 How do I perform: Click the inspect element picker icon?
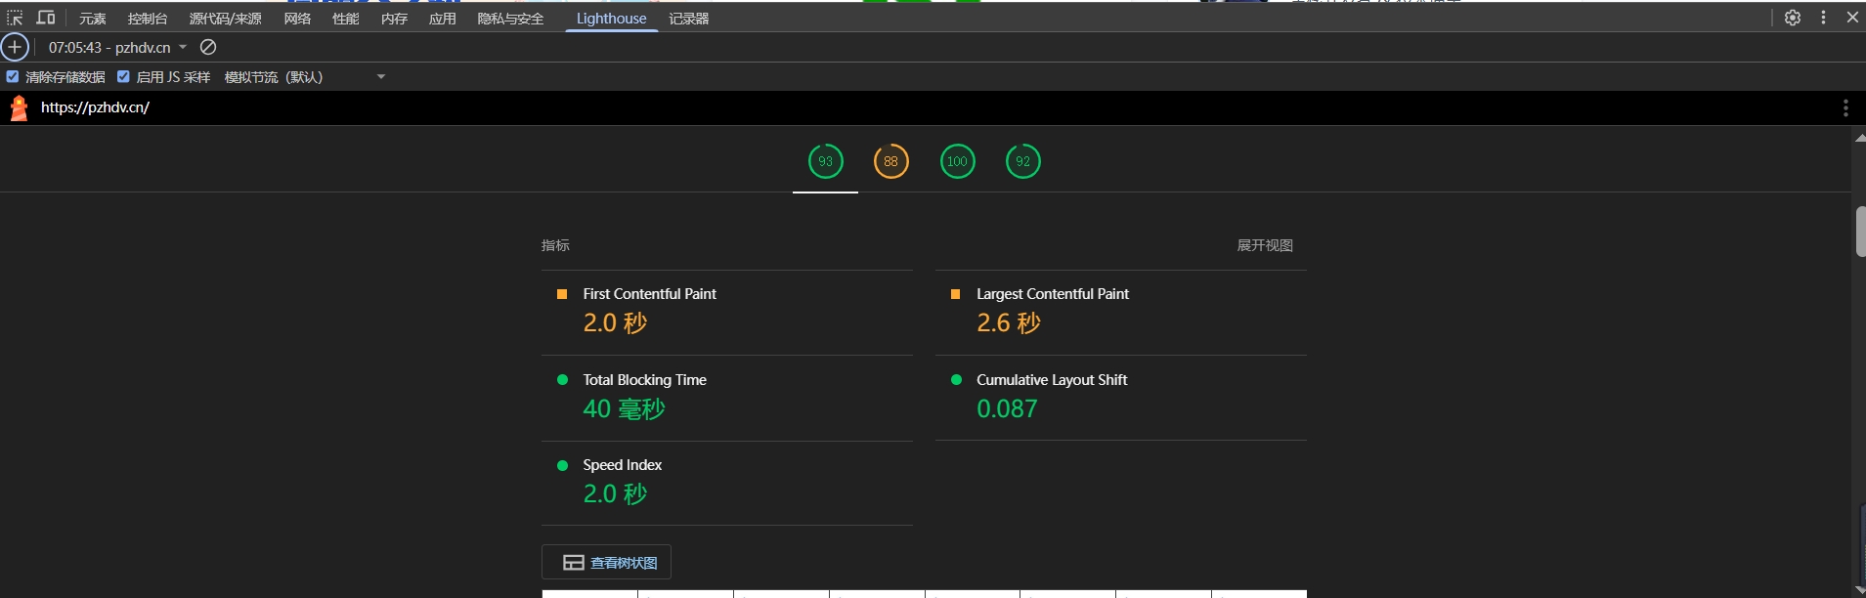(x=15, y=18)
